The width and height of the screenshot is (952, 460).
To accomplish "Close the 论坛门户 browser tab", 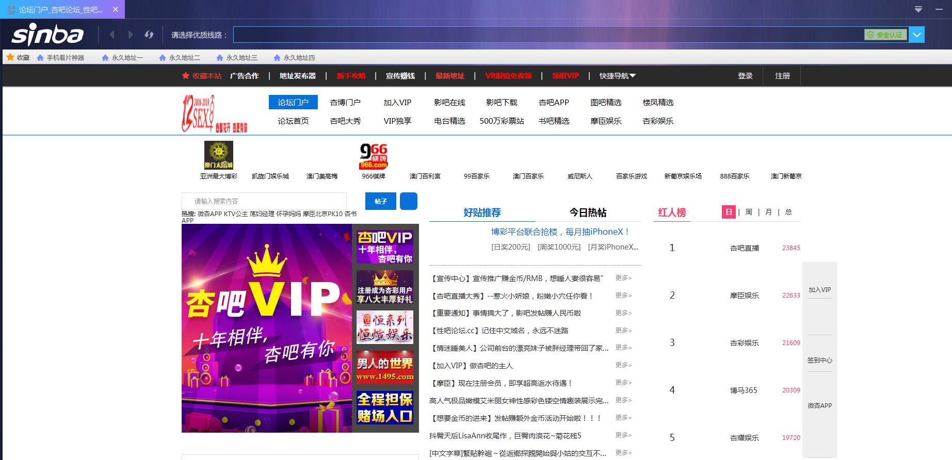I will [x=116, y=9].
